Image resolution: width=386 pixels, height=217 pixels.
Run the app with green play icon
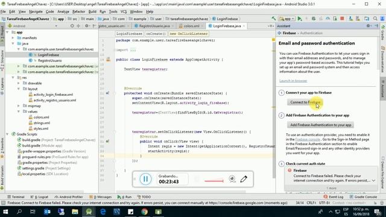[300, 19]
